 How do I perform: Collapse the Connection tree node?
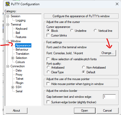coord(8,66)
